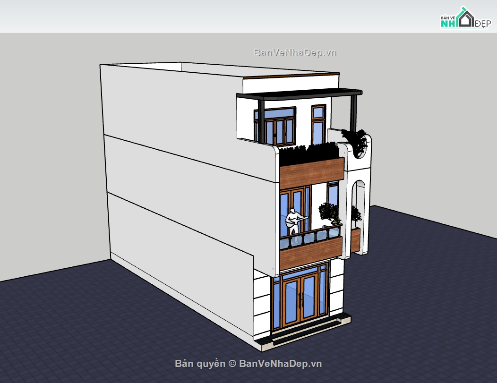Image resolution: width=497 pixels, height=383 pixels.
Task: Click the Bản Vẽ Nhà Đẹp logo
Action: 464,19
